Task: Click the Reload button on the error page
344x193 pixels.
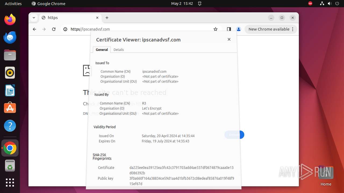Action: coord(234,135)
